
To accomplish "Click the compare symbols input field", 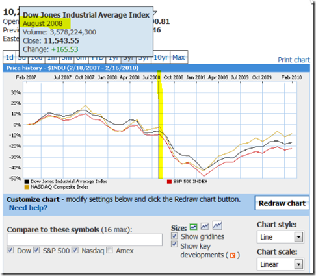I will 85,240.
